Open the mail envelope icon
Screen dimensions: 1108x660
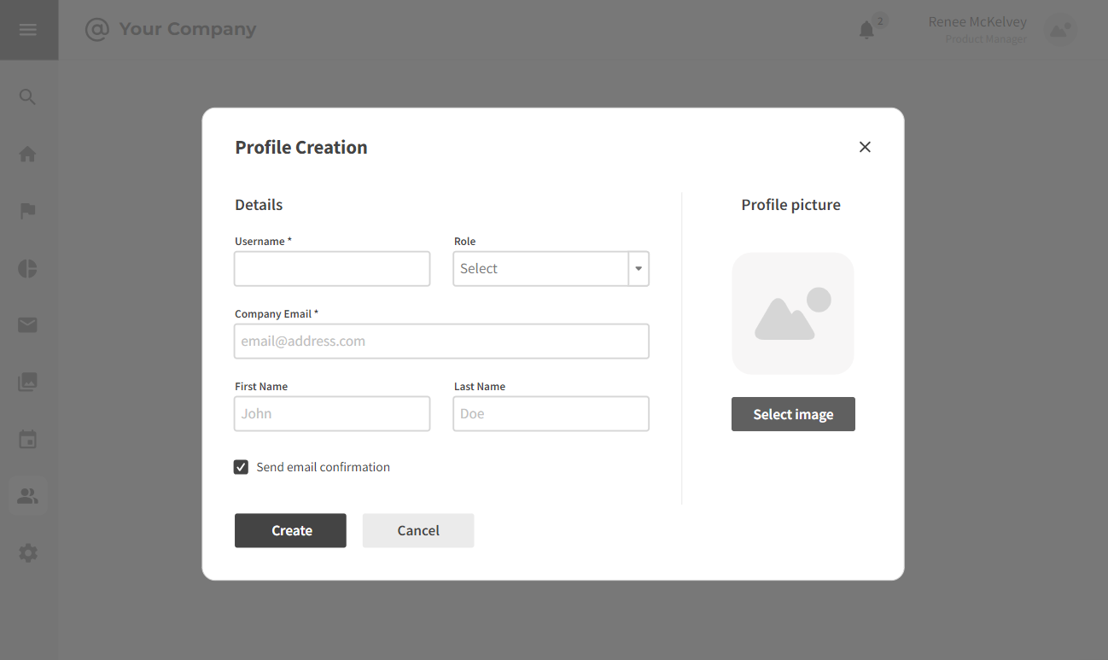click(27, 325)
